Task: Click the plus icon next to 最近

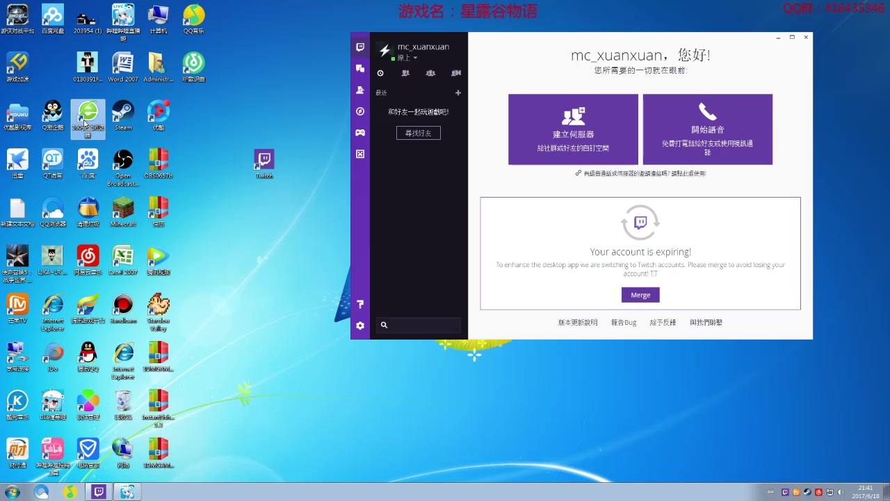Action: [458, 93]
